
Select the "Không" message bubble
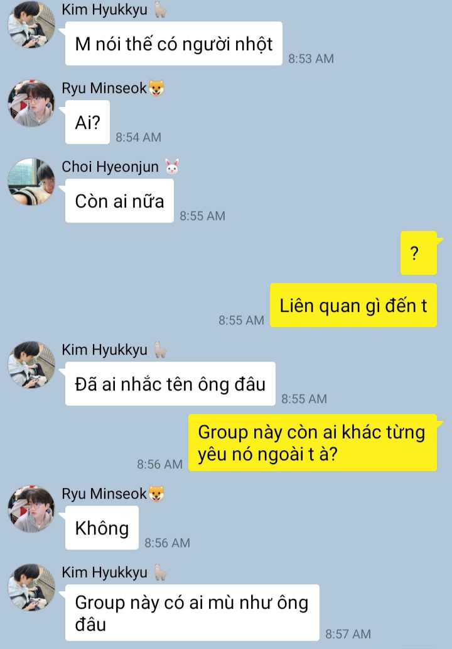coord(102,528)
